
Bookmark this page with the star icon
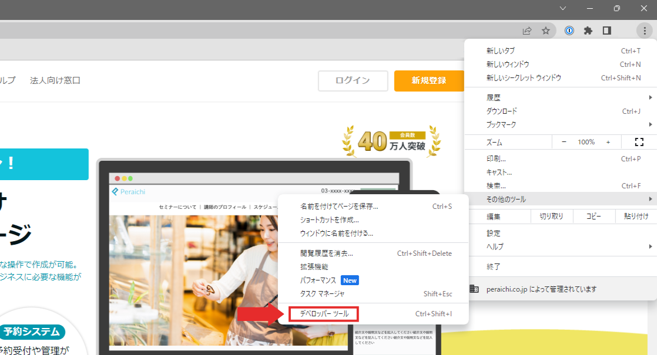coord(545,31)
